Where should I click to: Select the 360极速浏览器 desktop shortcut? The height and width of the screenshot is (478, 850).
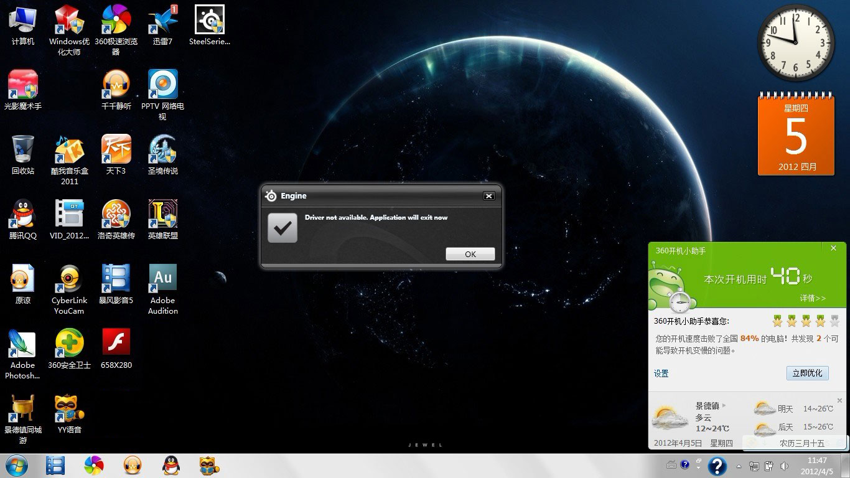[x=116, y=30]
